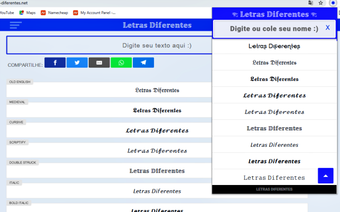
Task: Open the YouTube bookmark
Action: (x=7, y=13)
